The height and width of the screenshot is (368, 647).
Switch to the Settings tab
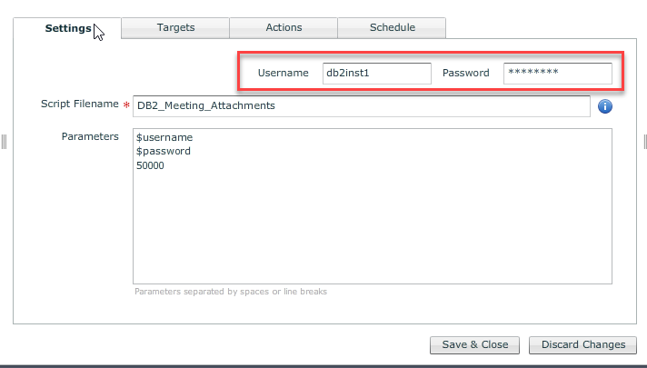coord(68,28)
